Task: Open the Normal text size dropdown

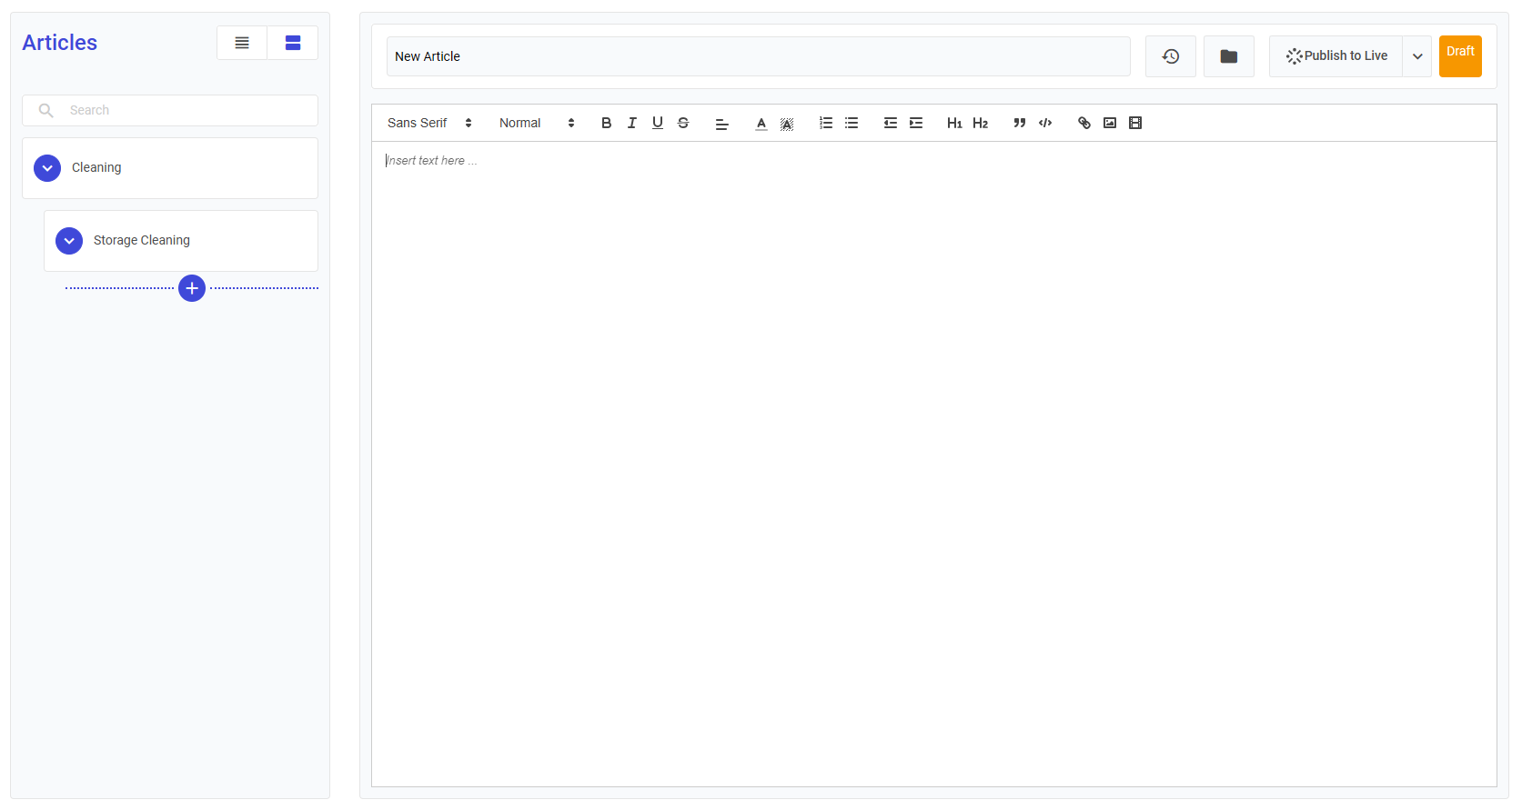Action: click(536, 123)
